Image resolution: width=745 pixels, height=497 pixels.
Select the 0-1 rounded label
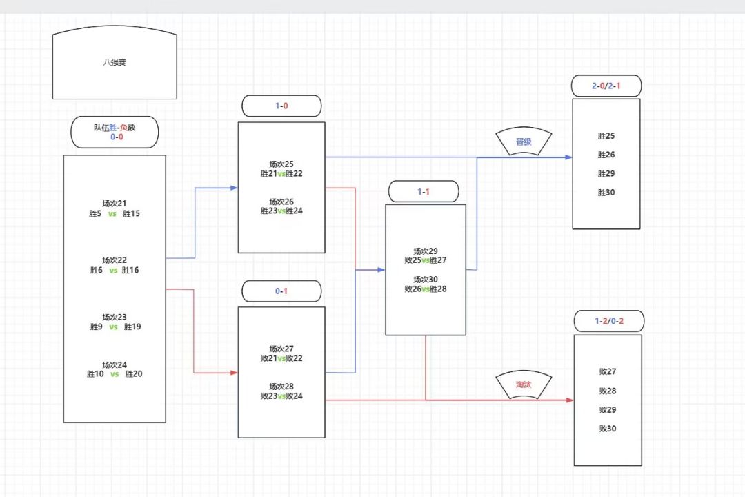coord(281,291)
